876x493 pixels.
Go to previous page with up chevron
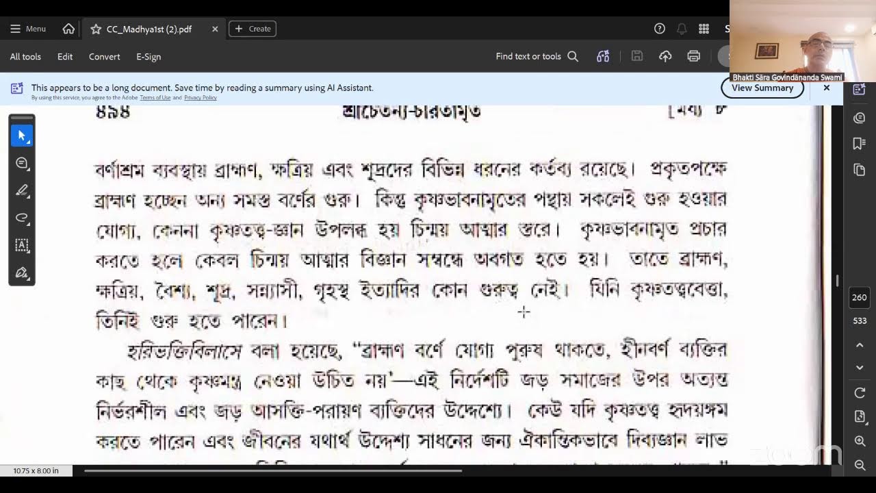(x=860, y=346)
